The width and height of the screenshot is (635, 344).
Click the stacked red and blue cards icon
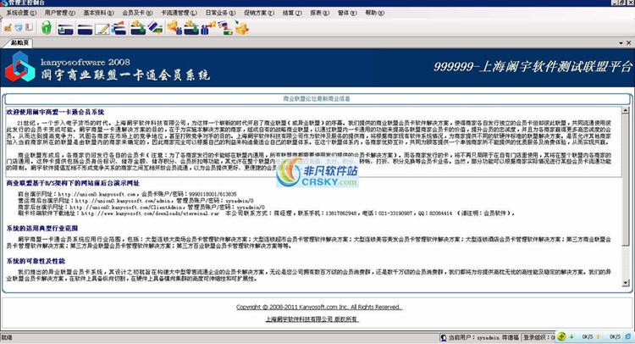[x=119, y=28]
